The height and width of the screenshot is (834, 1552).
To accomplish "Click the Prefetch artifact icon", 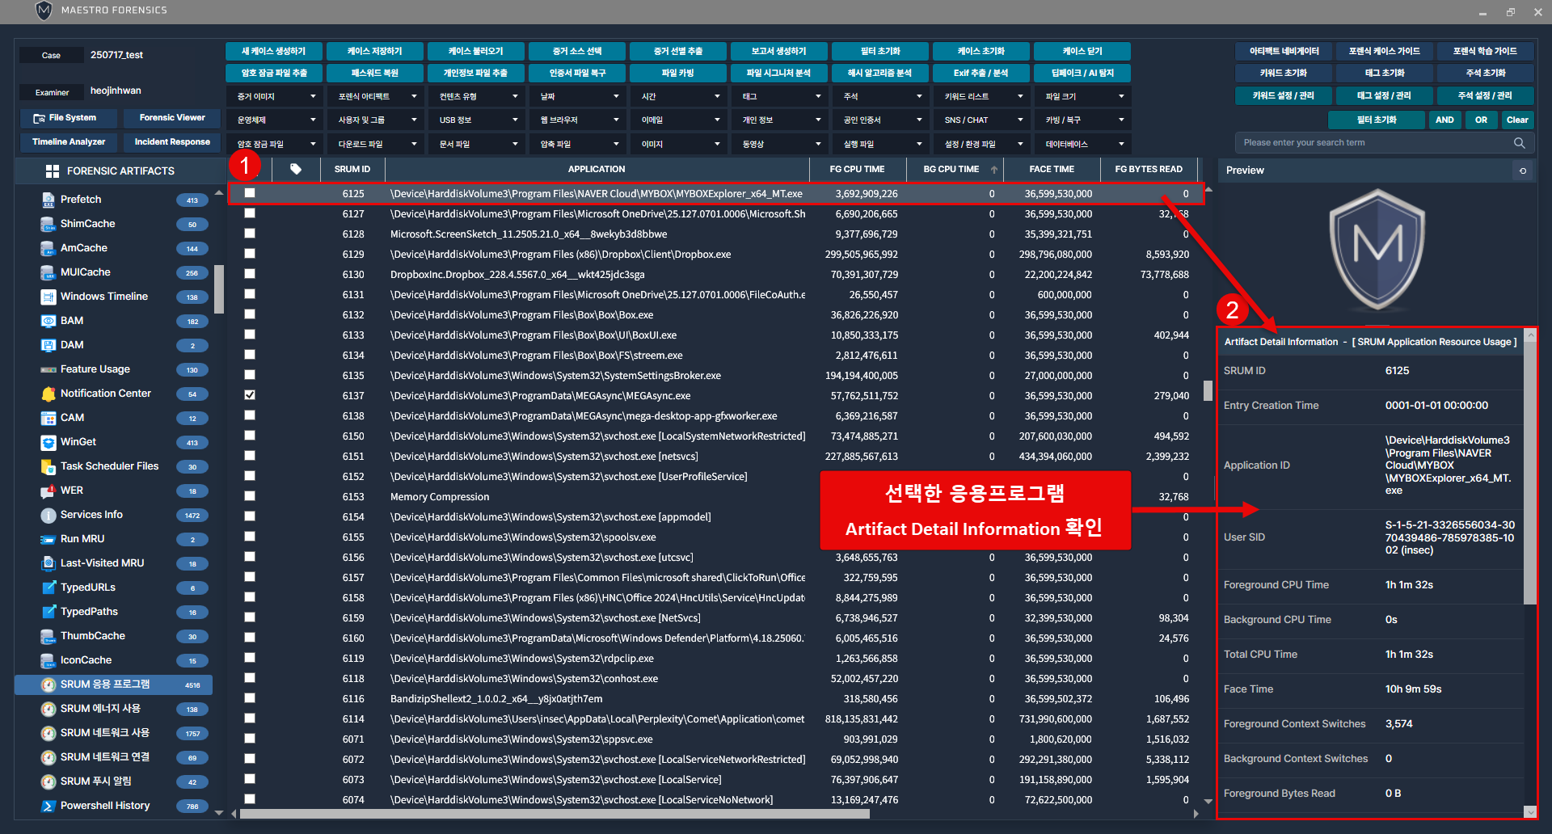I will pyautogui.click(x=48, y=200).
